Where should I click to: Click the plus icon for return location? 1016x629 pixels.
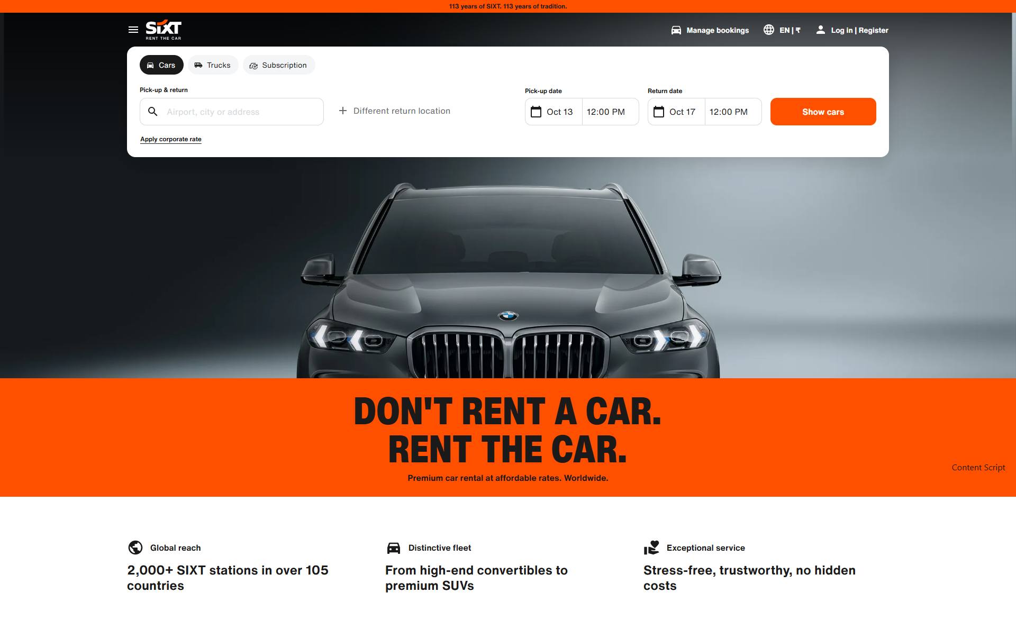tap(343, 111)
